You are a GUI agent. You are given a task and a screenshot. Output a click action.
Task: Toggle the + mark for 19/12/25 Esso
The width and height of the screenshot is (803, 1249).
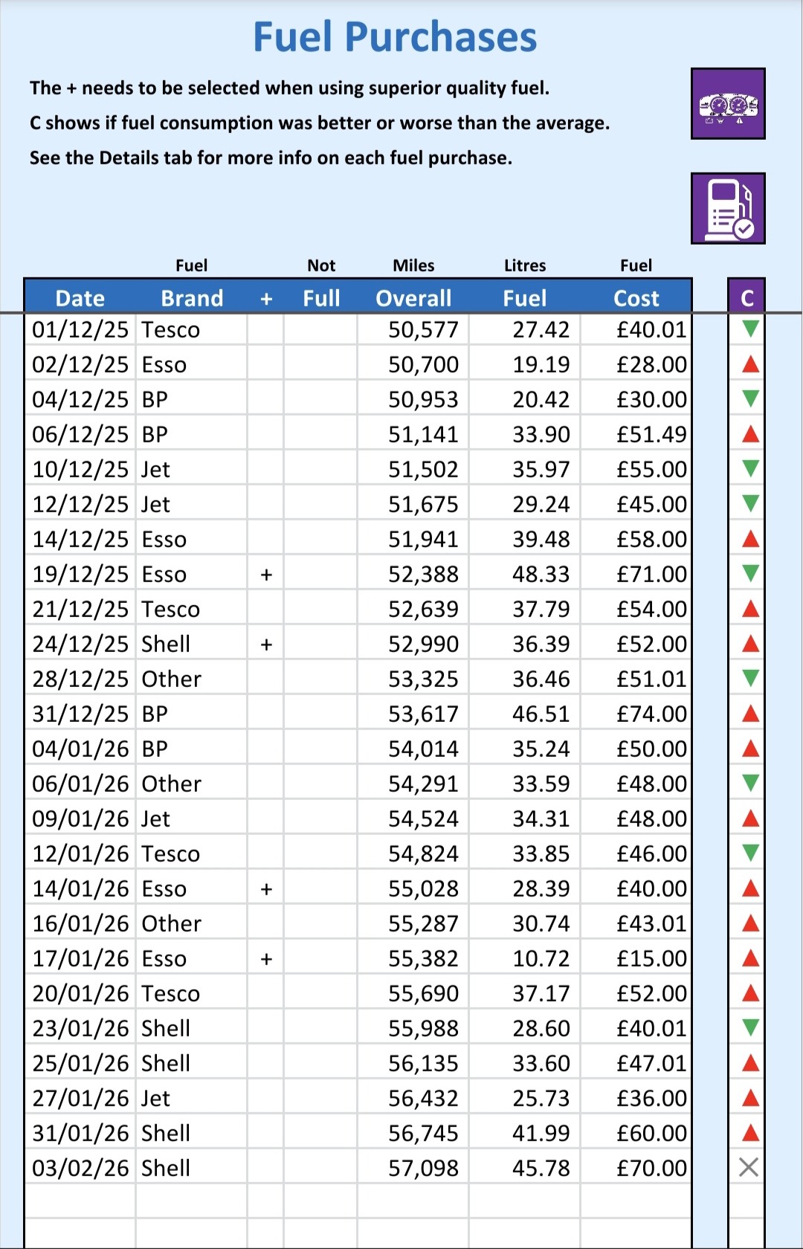click(x=265, y=575)
